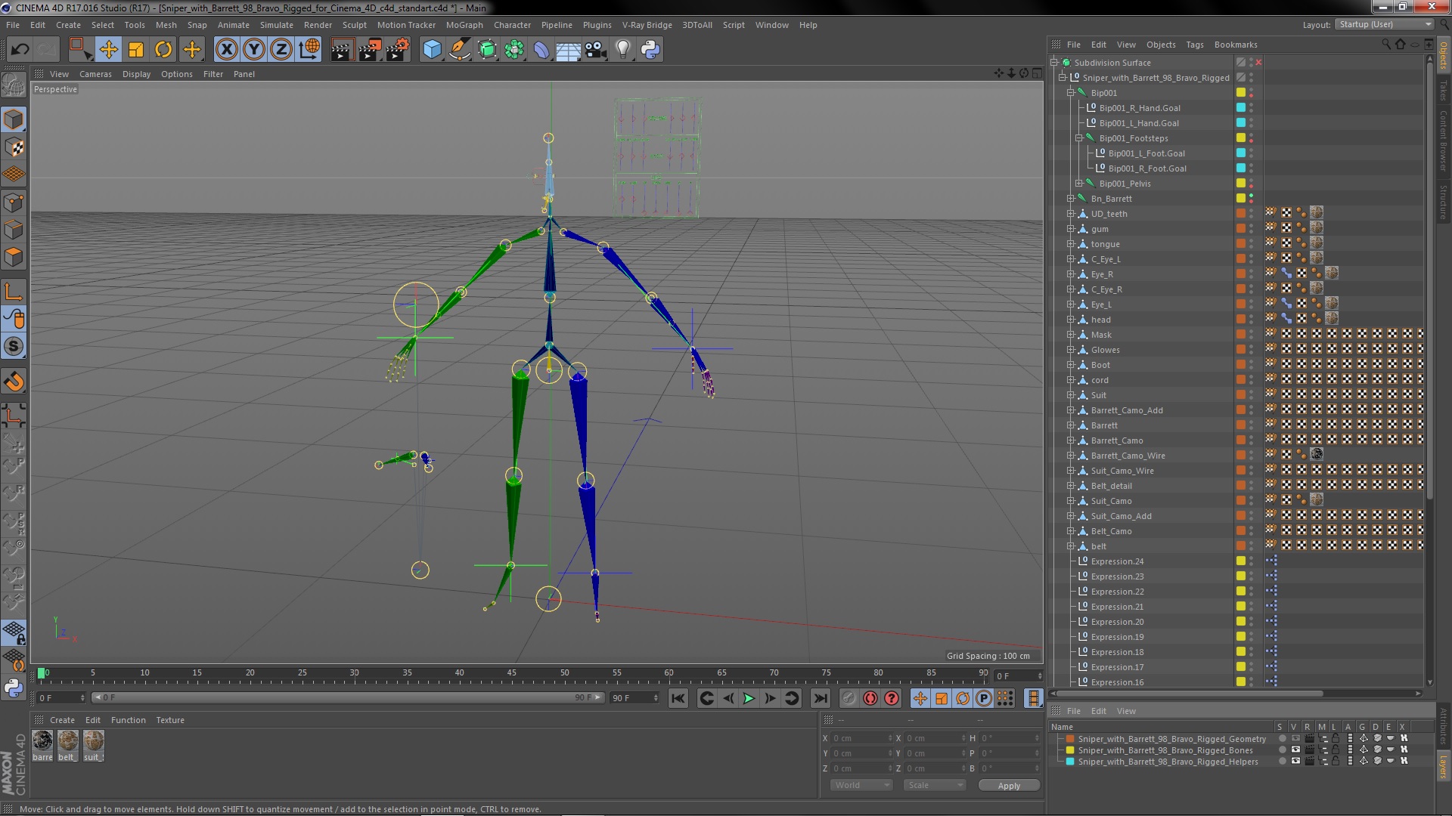1452x816 pixels.
Task: Open the Character menu
Action: (512, 25)
